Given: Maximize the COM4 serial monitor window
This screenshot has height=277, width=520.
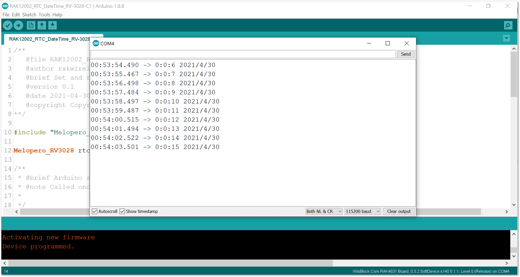Looking at the screenshot, I should coord(388,43).
